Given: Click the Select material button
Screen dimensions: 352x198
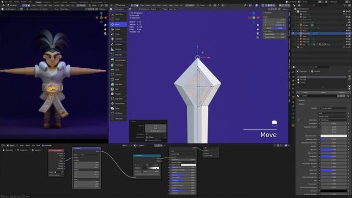Looking at the screenshot, I should click(323, 92).
